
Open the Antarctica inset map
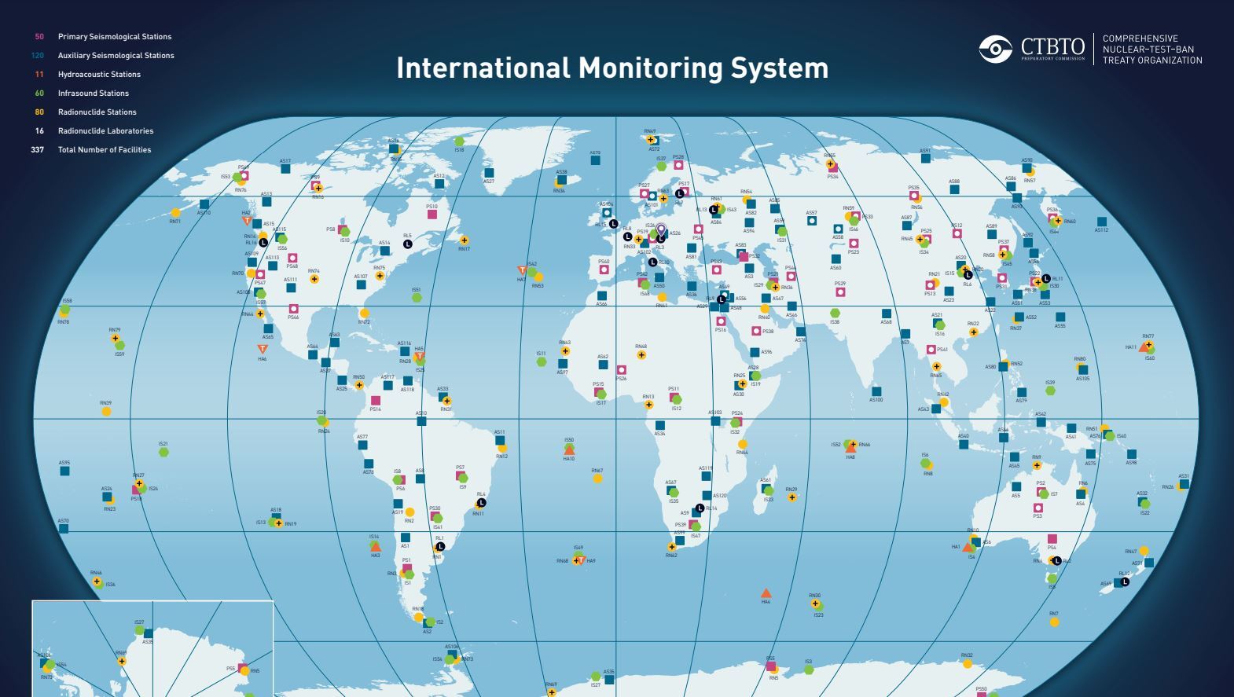click(152, 648)
